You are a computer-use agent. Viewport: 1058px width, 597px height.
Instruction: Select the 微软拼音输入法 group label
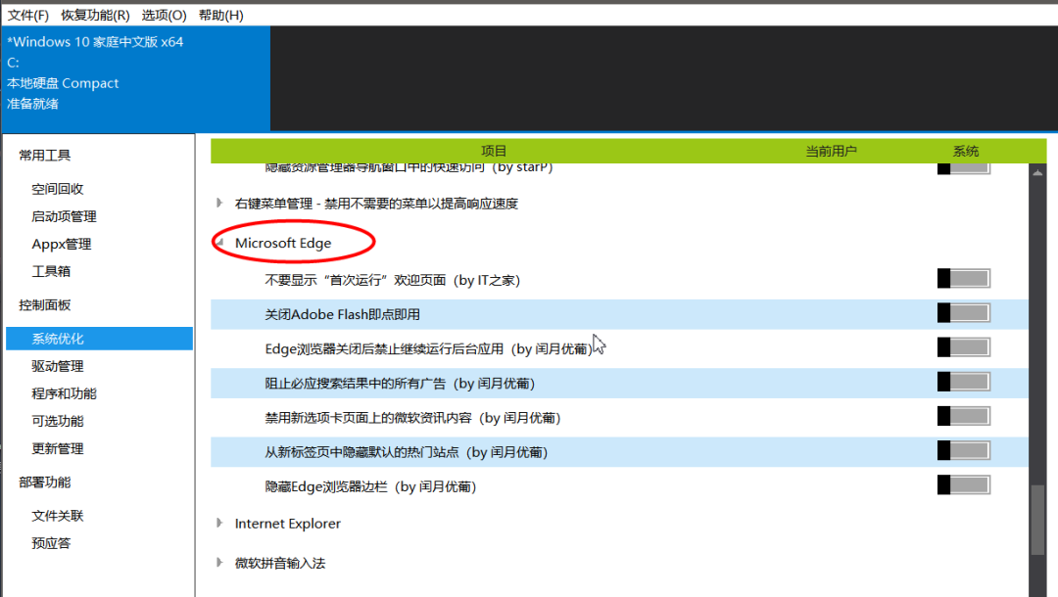tap(280, 563)
